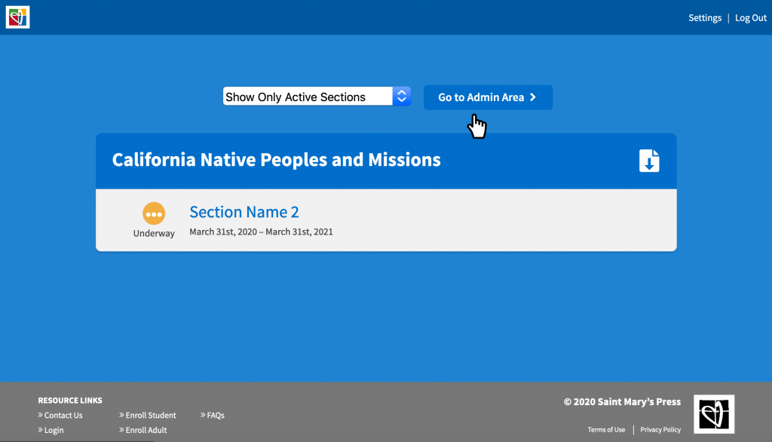Open Terms of Use in footer
This screenshot has height=442, width=772.
[606, 430]
